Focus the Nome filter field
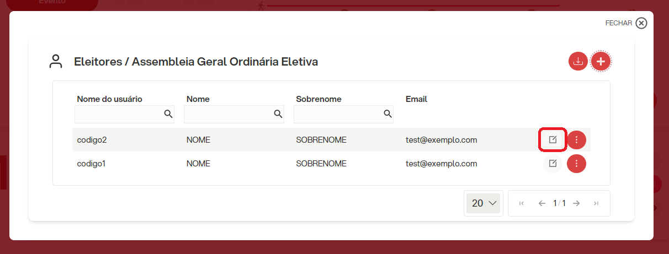 pos(234,114)
